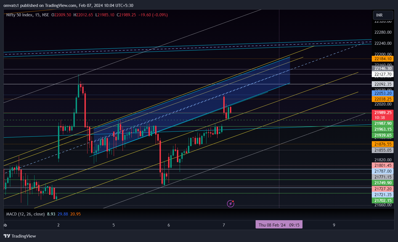Click the green 21987.90 price label
This screenshot has height=242, width=398.
tap(383, 123)
